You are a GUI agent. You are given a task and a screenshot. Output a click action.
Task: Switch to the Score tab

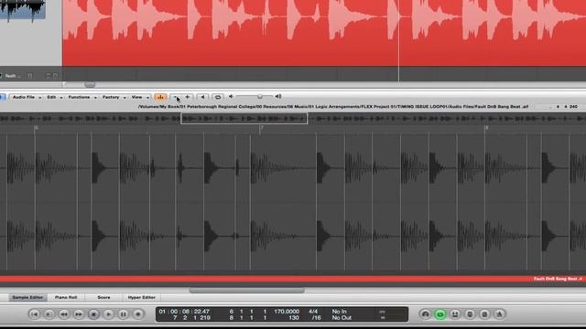[x=103, y=297]
